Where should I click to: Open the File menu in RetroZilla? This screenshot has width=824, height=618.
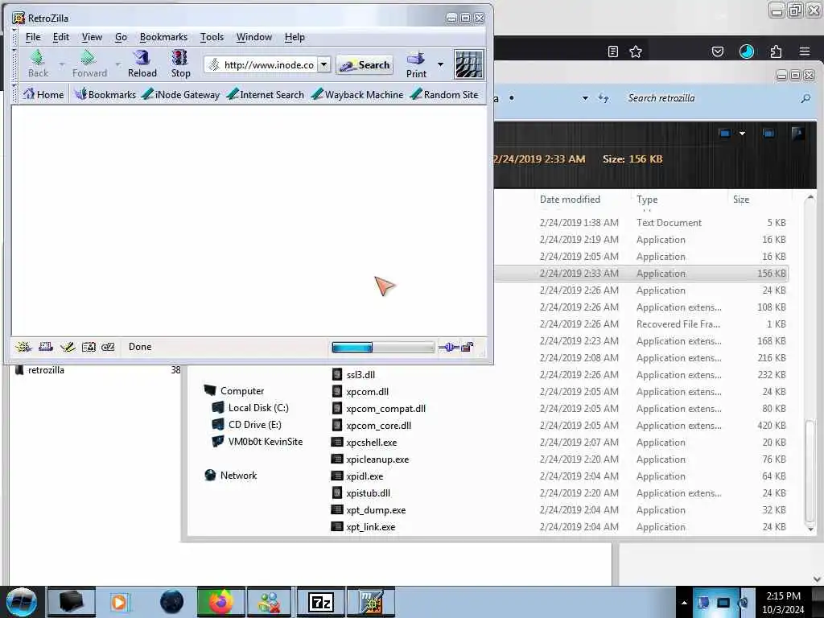tap(32, 37)
